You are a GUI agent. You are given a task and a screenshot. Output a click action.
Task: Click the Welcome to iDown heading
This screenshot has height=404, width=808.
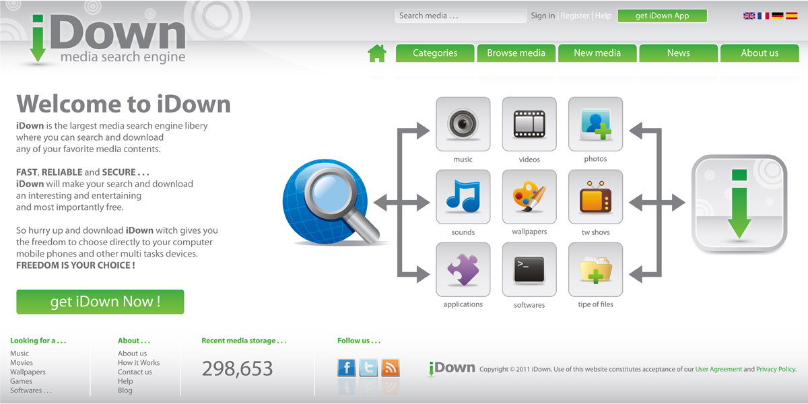(123, 104)
